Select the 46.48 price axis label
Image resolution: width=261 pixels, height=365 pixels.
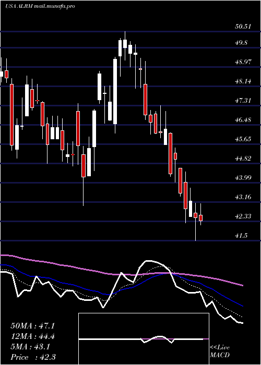tap(243, 120)
